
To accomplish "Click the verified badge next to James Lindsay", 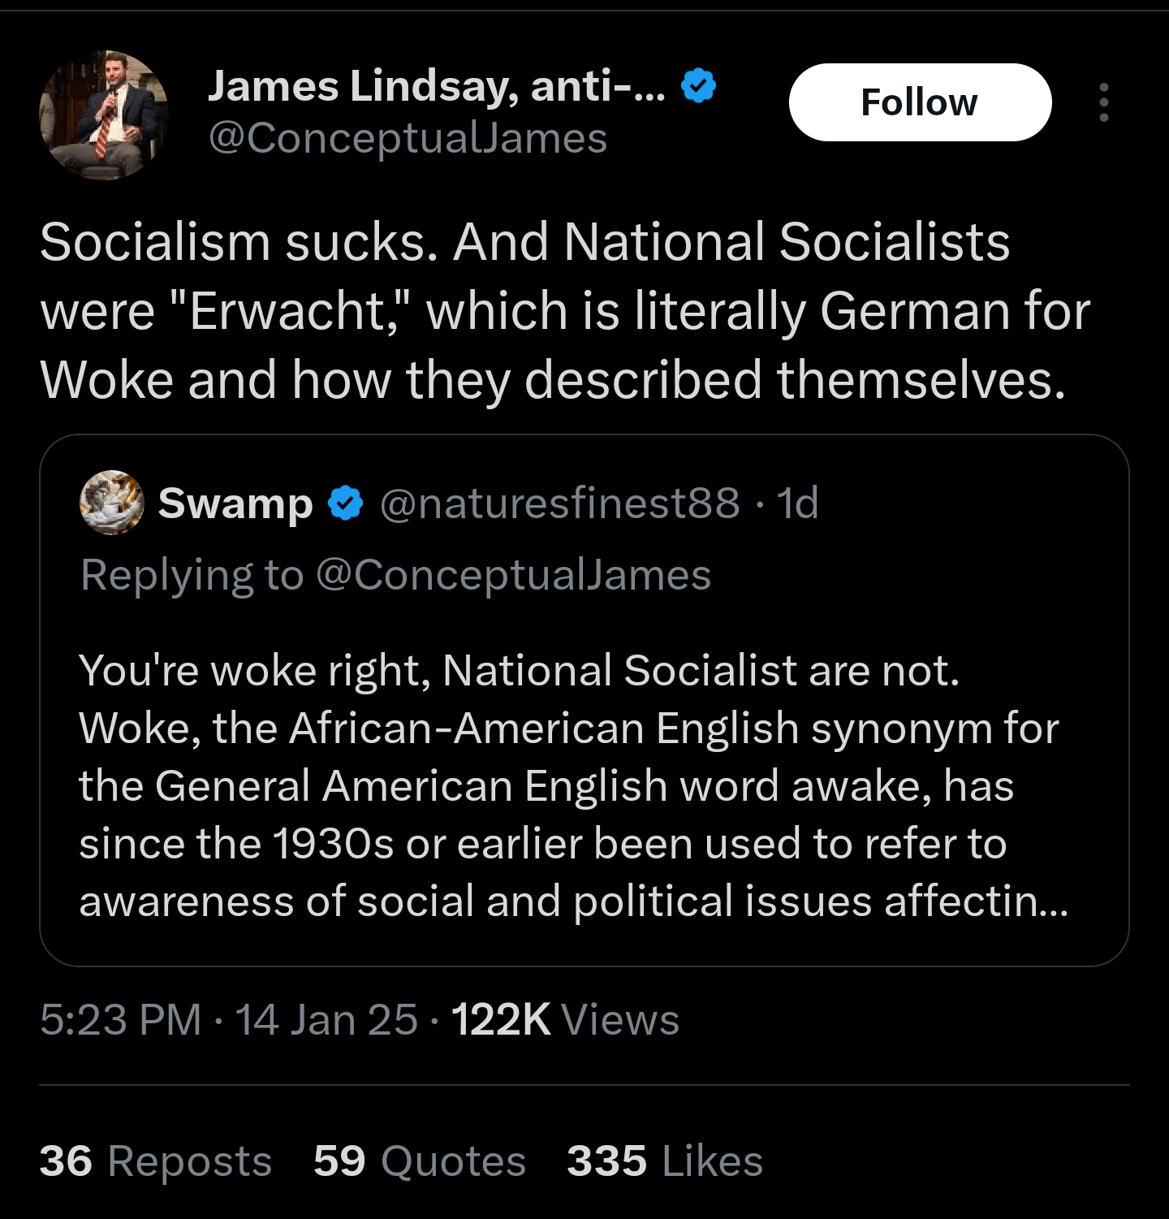I will coord(699,85).
